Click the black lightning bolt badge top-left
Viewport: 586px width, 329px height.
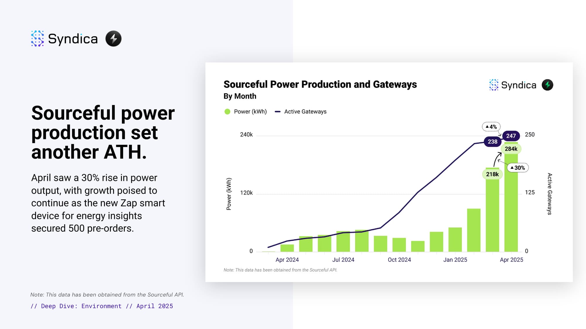click(x=113, y=39)
